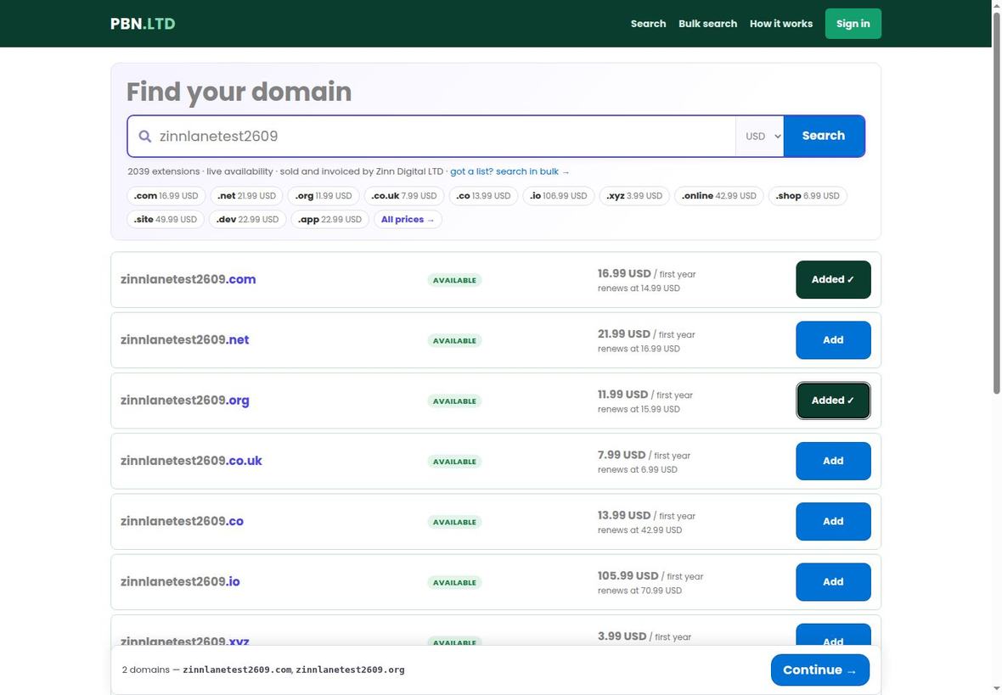Click the AVAILABLE badge in the .com row
Viewport: 1002px width, 695px height.
click(454, 280)
